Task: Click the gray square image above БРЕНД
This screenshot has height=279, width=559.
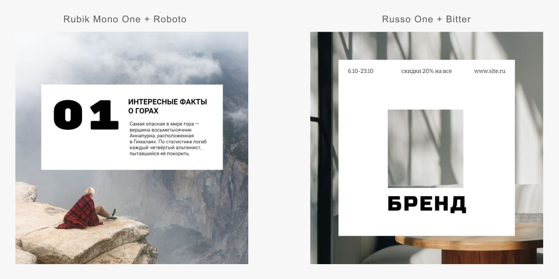Action: (425, 148)
